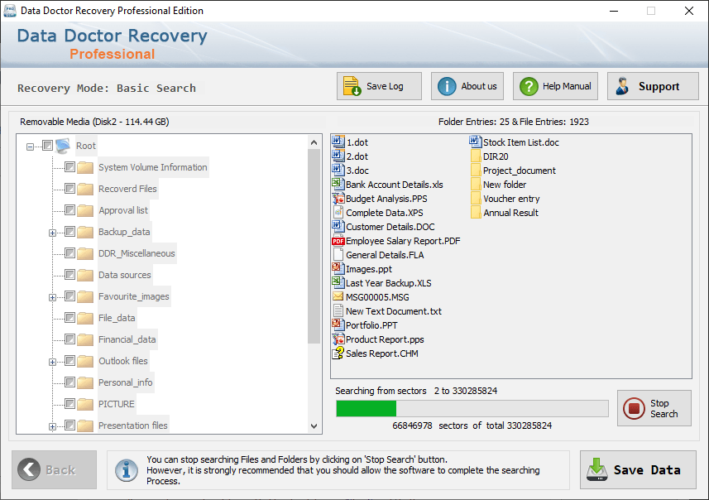Select the 1.dot file icon

(338, 142)
